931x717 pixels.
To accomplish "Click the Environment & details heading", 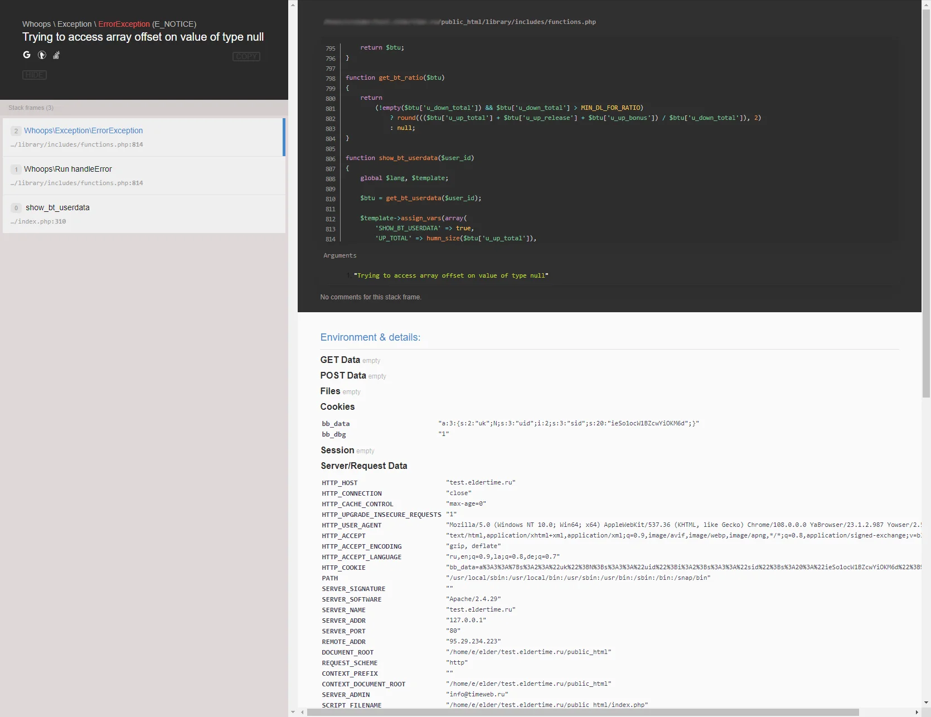I will (x=370, y=337).
